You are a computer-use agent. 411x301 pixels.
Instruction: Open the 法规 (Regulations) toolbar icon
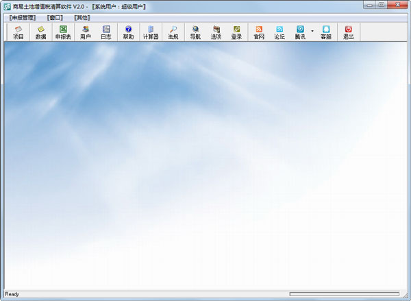point(173,32)
